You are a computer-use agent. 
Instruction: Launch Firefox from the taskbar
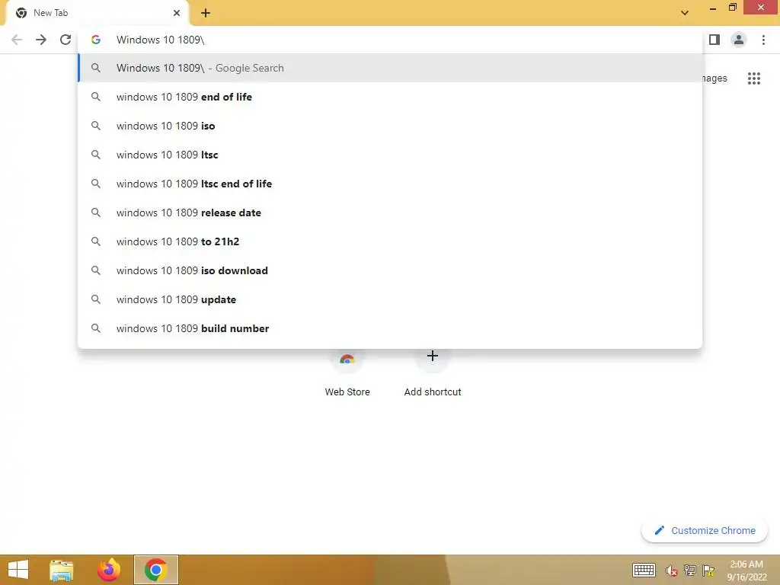(109, 570)
